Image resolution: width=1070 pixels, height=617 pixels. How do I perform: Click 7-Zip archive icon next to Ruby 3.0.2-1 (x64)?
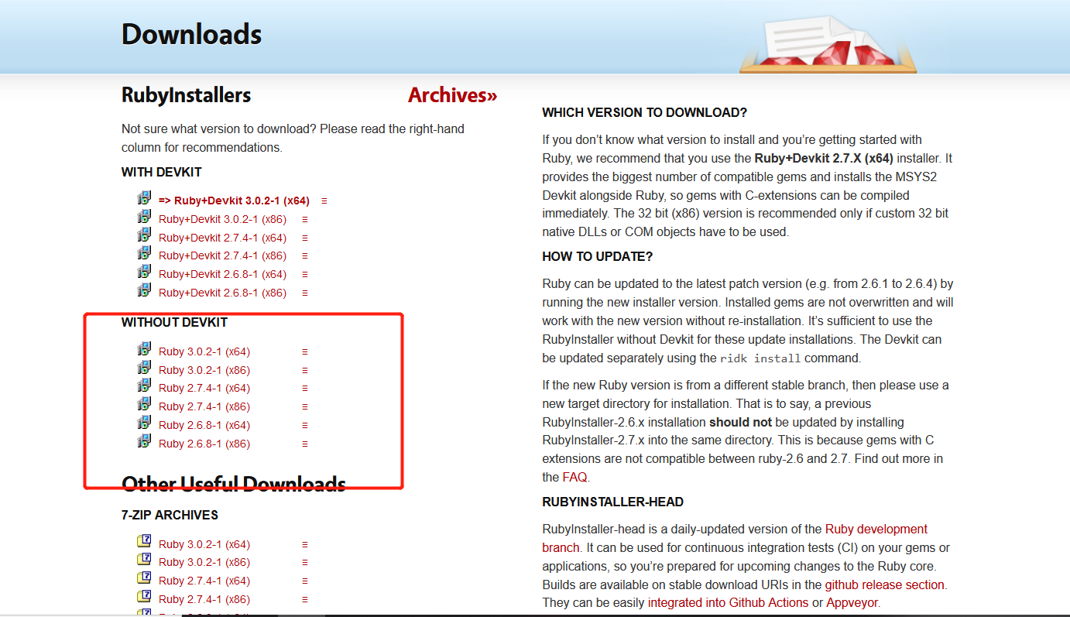coord(144,541)
